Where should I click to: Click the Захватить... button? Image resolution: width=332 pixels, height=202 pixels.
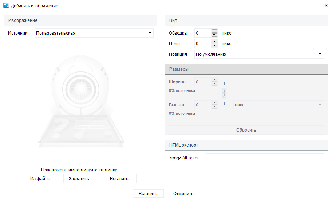coord(80,179)
